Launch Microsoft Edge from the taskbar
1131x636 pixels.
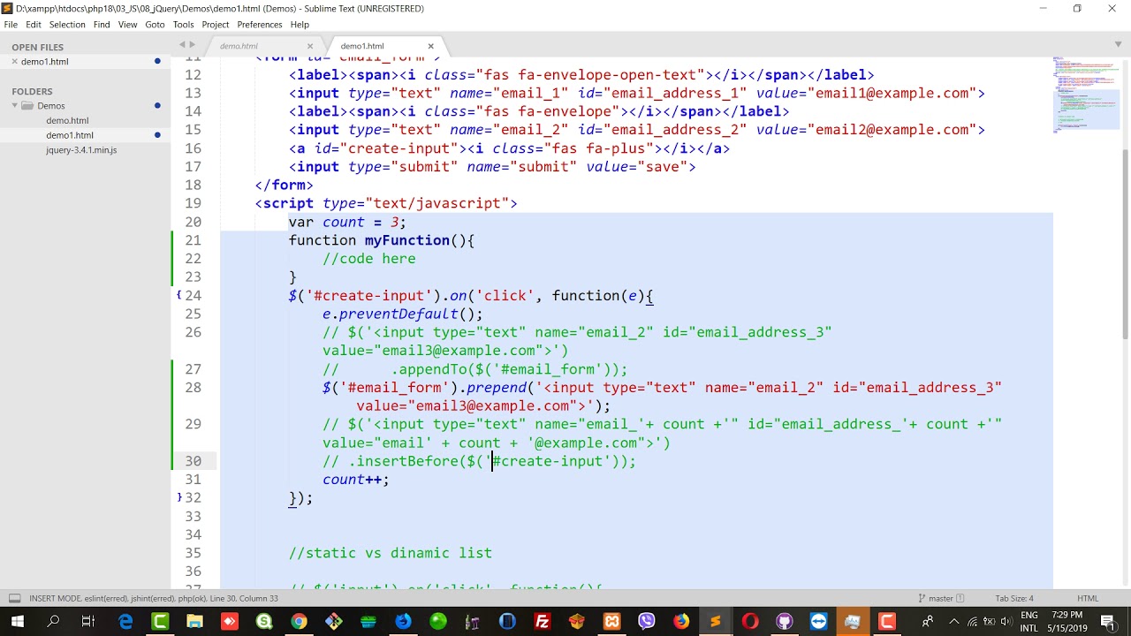(125, 622)
